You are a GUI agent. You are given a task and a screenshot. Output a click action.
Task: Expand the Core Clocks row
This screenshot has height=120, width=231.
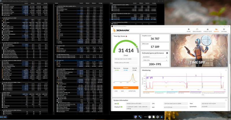(2, 22)
